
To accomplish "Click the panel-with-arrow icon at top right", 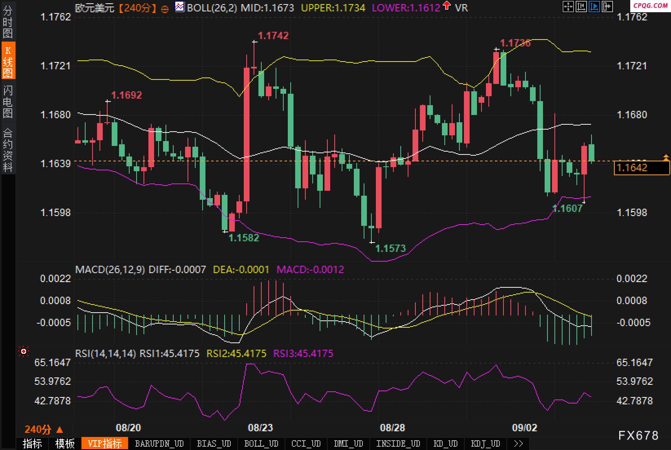I will tap(607, 6).
